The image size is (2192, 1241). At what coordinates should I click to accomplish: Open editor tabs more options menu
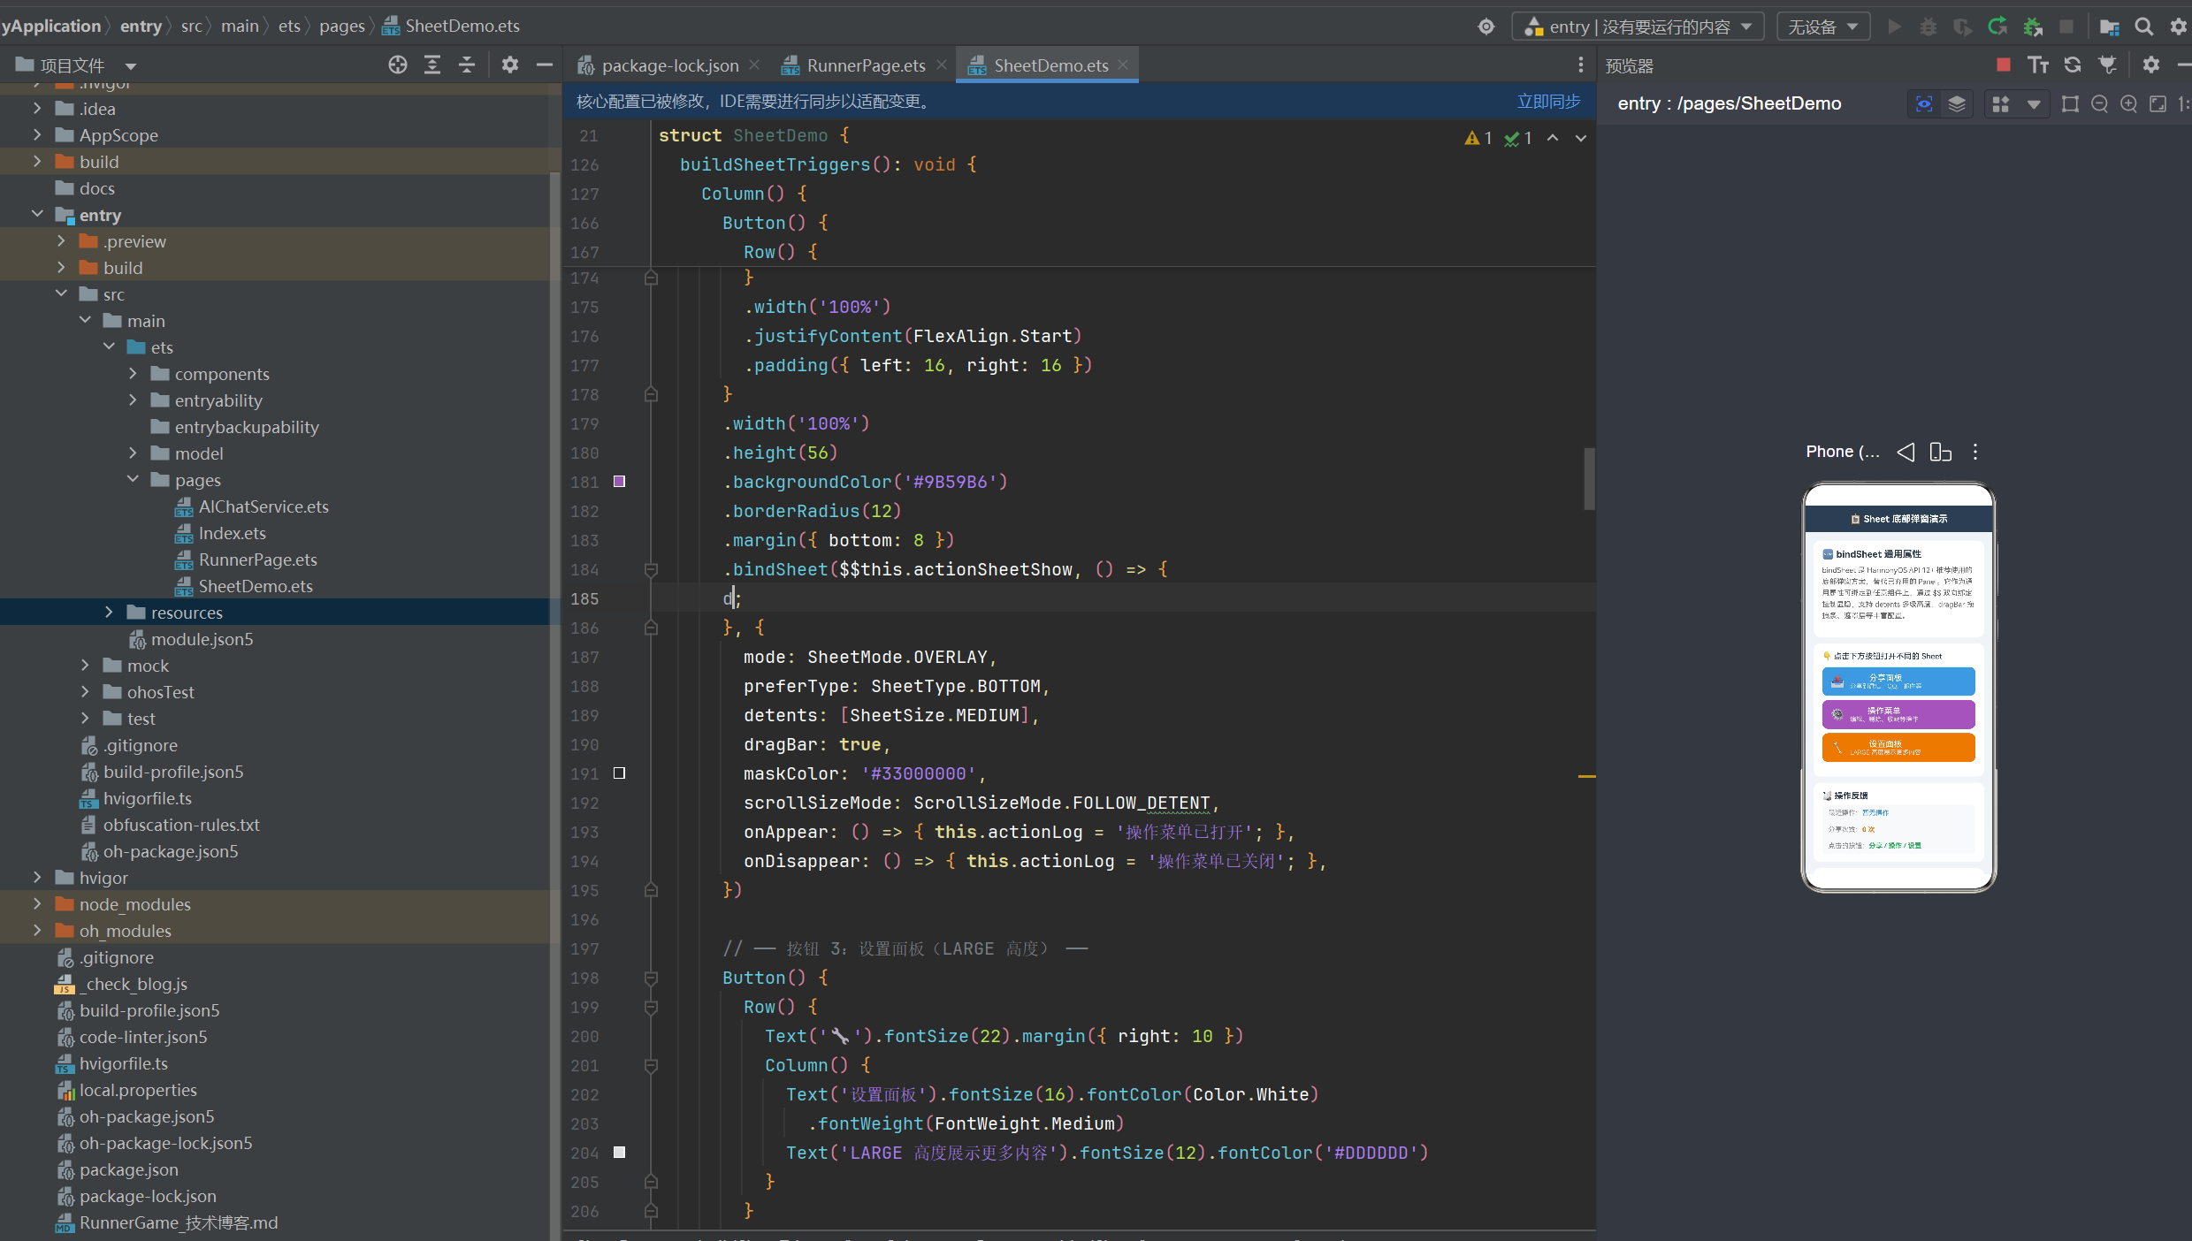click(1581, 65)
